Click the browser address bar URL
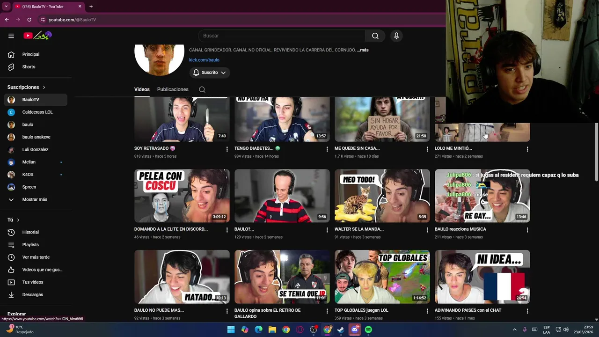This screenshot has width=599, height=337. coord(72,20)
